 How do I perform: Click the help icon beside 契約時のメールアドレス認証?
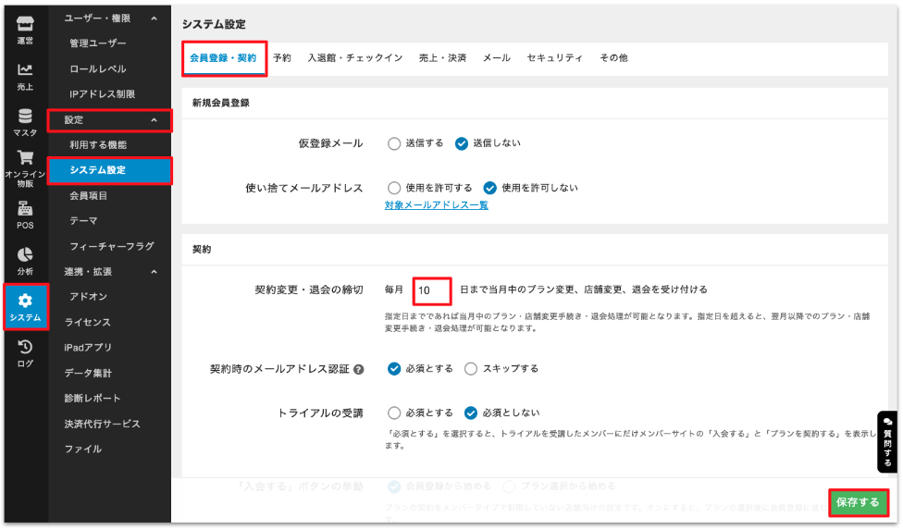(x=359, y=369)
